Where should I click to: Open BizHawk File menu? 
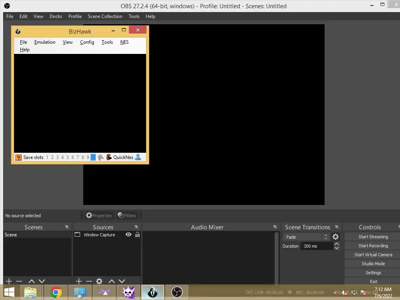23,42
